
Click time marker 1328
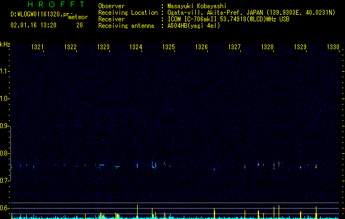tap(267, 47)
